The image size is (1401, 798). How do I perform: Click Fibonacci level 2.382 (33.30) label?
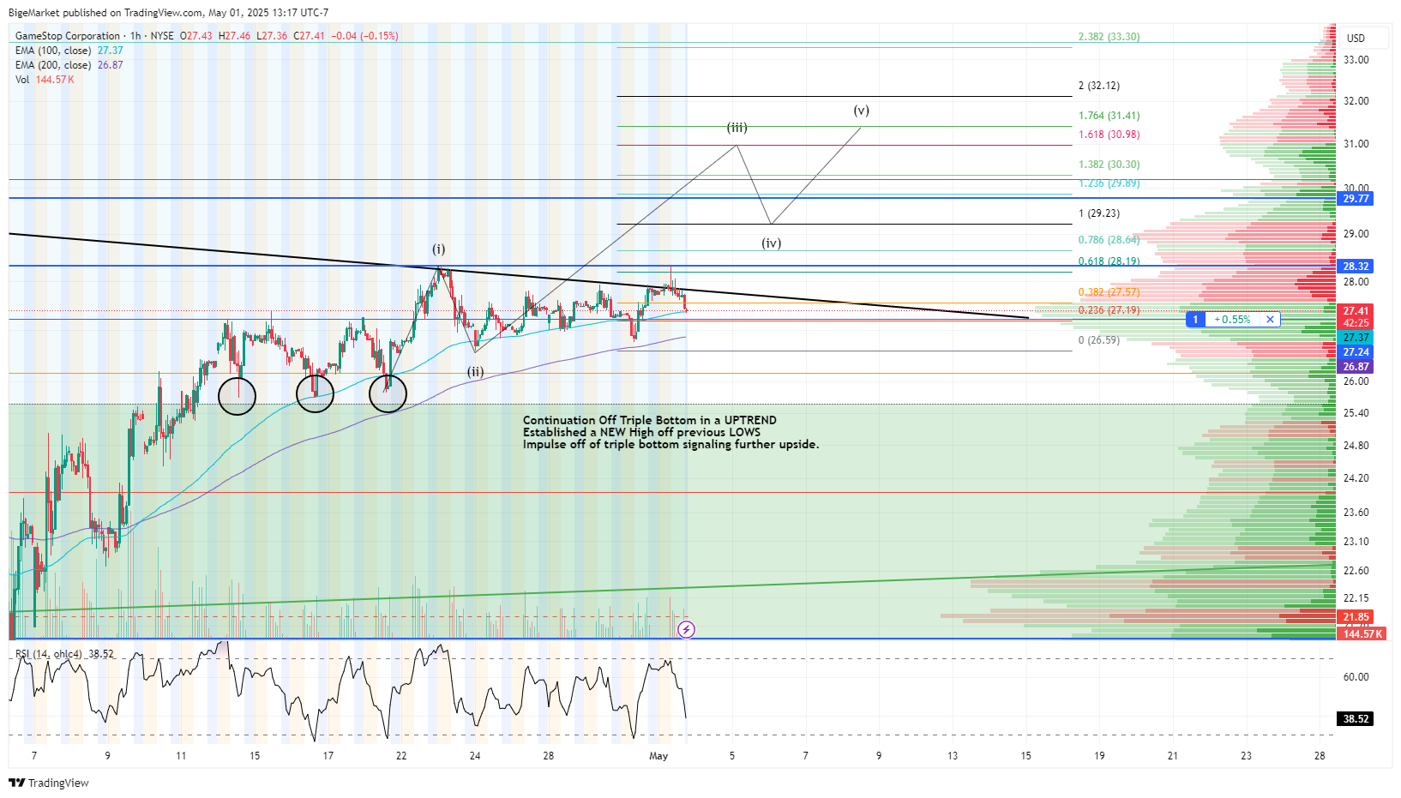click(x=1109, y=37)
